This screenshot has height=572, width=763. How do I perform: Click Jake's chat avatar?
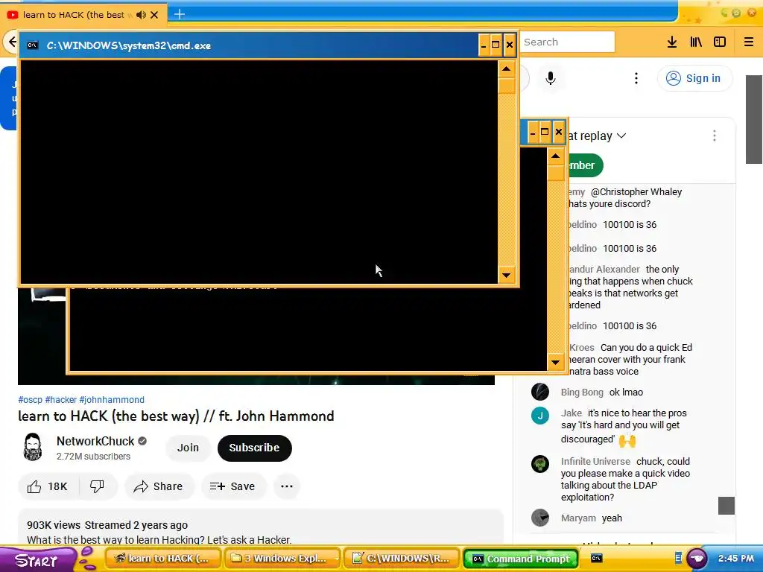(540, 416)
